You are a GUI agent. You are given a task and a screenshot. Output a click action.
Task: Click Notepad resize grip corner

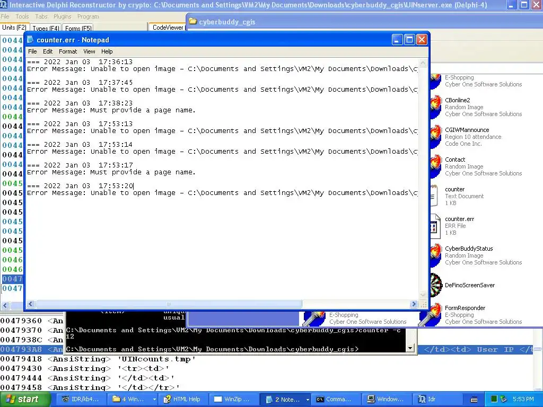pyautogui.click(x=424, y=305)
